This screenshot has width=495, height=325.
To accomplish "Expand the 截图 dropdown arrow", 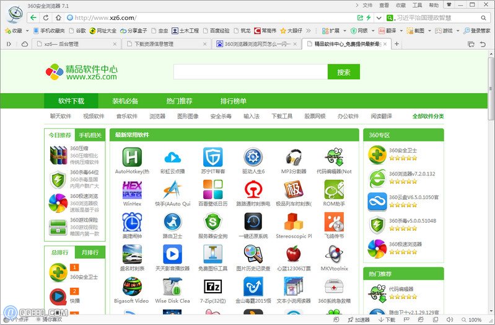I will pyautogui.click(x=429, y=30).
